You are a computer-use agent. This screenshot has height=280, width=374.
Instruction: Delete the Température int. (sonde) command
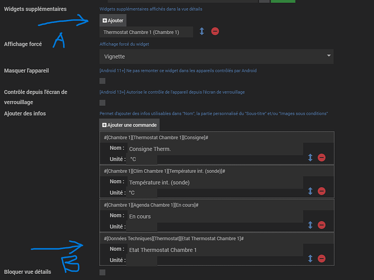click(321, 191)
